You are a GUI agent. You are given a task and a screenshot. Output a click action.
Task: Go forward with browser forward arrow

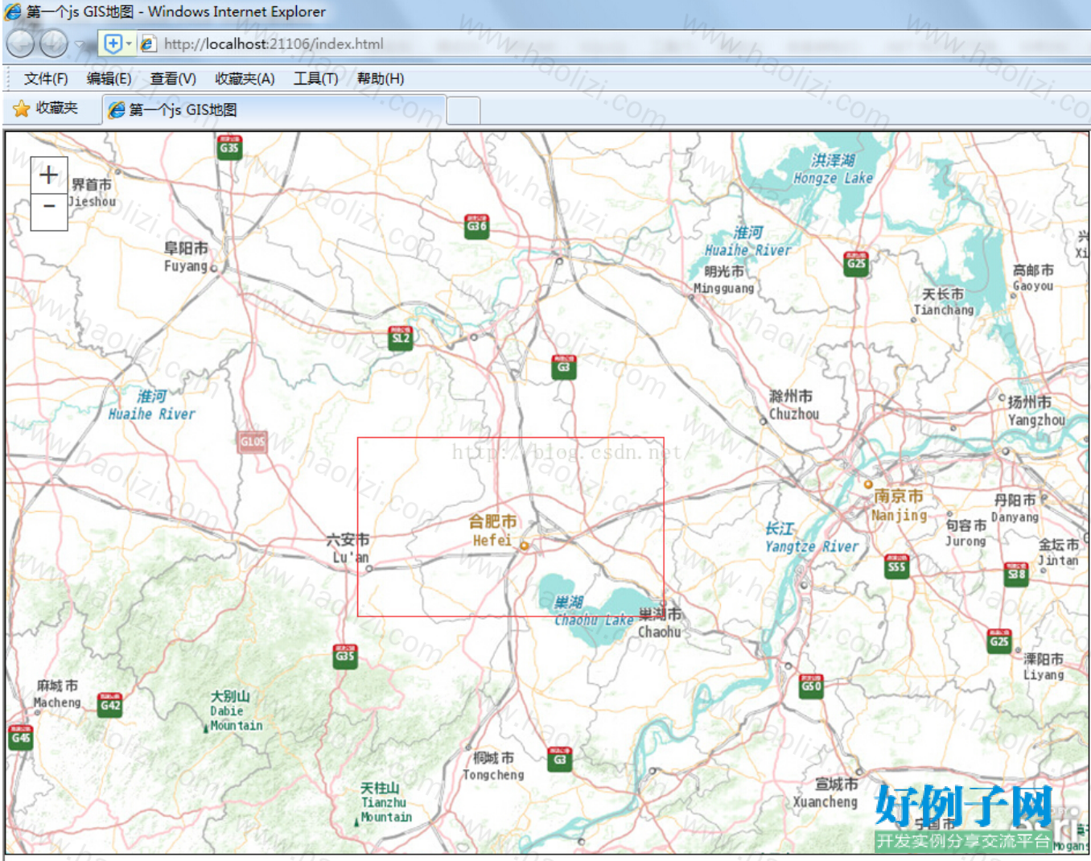pos(54,43)
